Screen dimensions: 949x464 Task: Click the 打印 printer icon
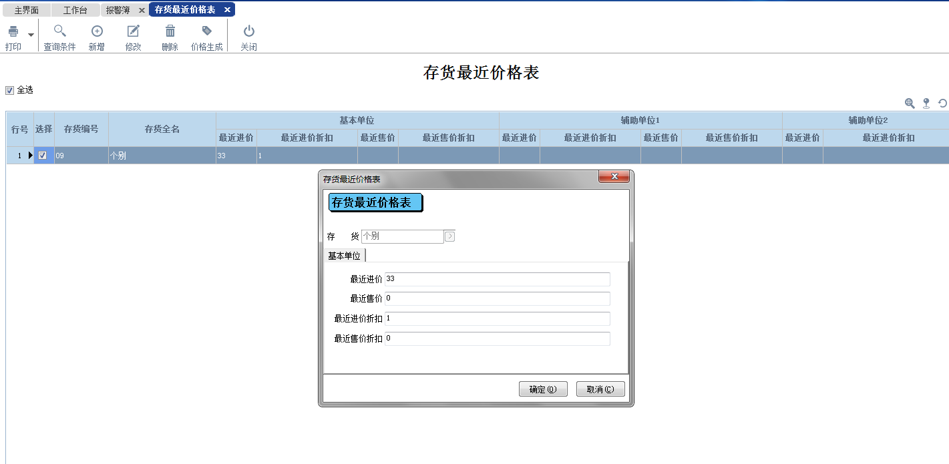(13, 31)
